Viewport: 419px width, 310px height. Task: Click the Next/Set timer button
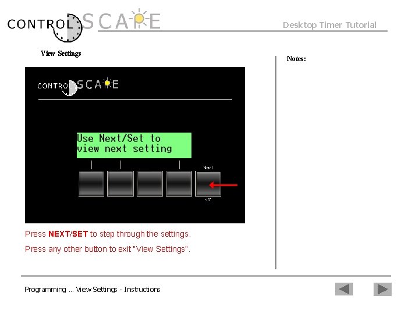pos(208,184)
